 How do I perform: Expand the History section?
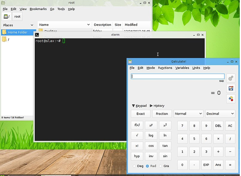point(157,106)
